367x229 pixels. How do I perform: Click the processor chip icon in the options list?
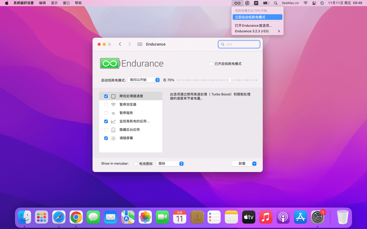113,96
